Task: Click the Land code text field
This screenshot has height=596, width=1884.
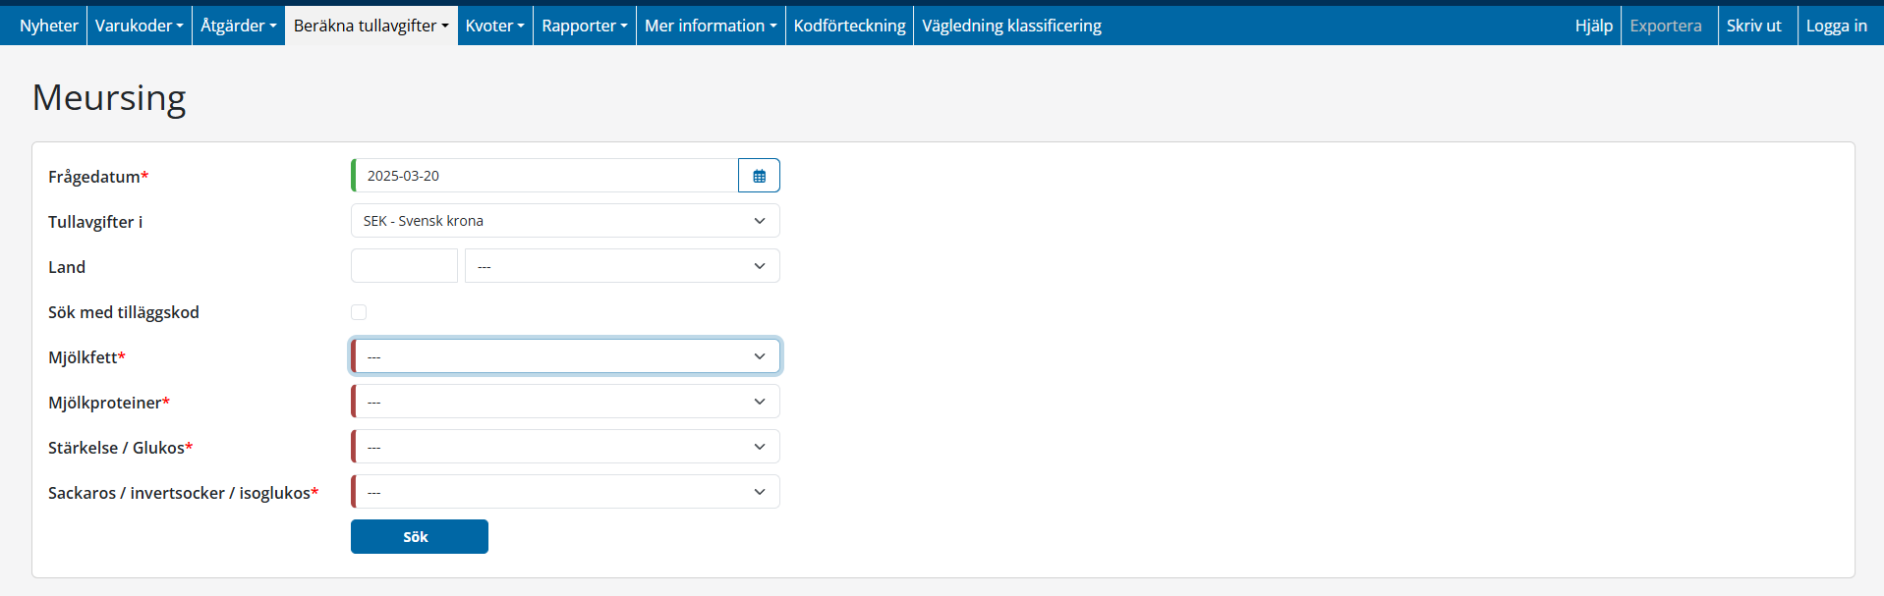Action: click(x=404, y=266)
